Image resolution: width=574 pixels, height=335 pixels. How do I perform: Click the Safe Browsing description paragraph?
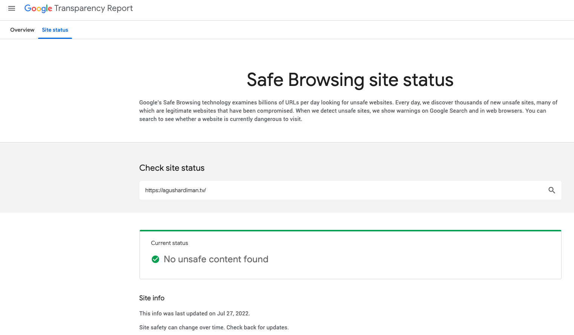click(x=347, y=111)
